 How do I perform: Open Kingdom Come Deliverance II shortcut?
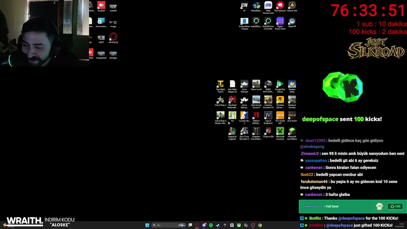[256, 134]
